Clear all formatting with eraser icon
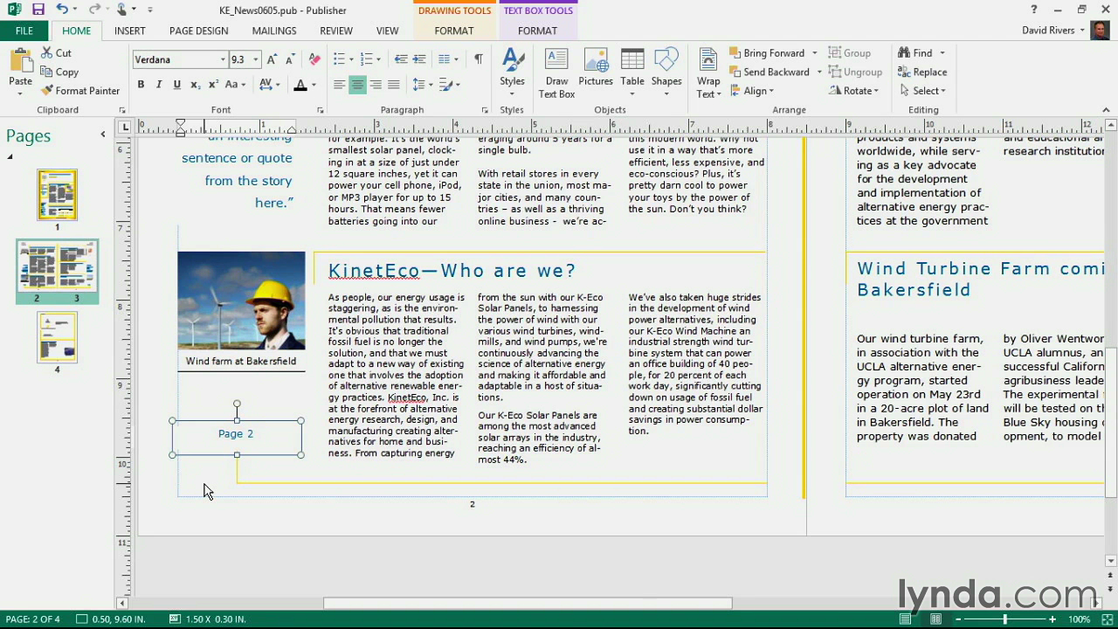This screenshot has width=1118, height=629. click(x=314, y=59)
